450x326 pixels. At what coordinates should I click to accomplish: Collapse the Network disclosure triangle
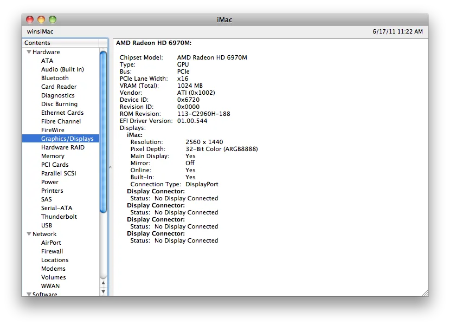point(28,234)
